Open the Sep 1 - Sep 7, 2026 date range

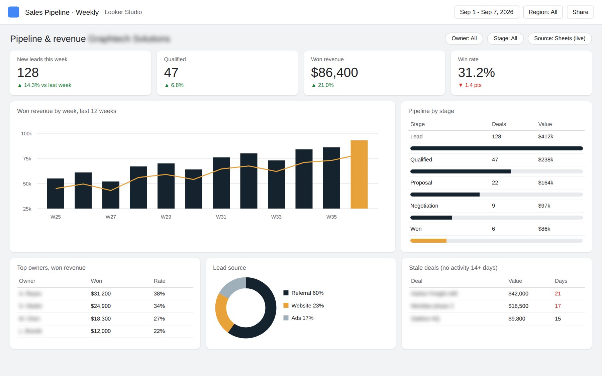tap(487, 12)
